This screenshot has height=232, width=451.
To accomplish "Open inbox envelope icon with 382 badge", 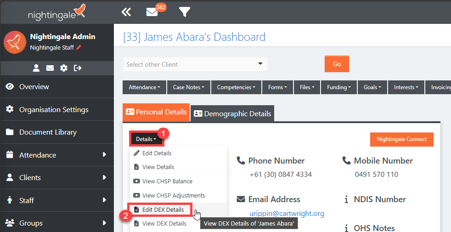I will (152, 12).
